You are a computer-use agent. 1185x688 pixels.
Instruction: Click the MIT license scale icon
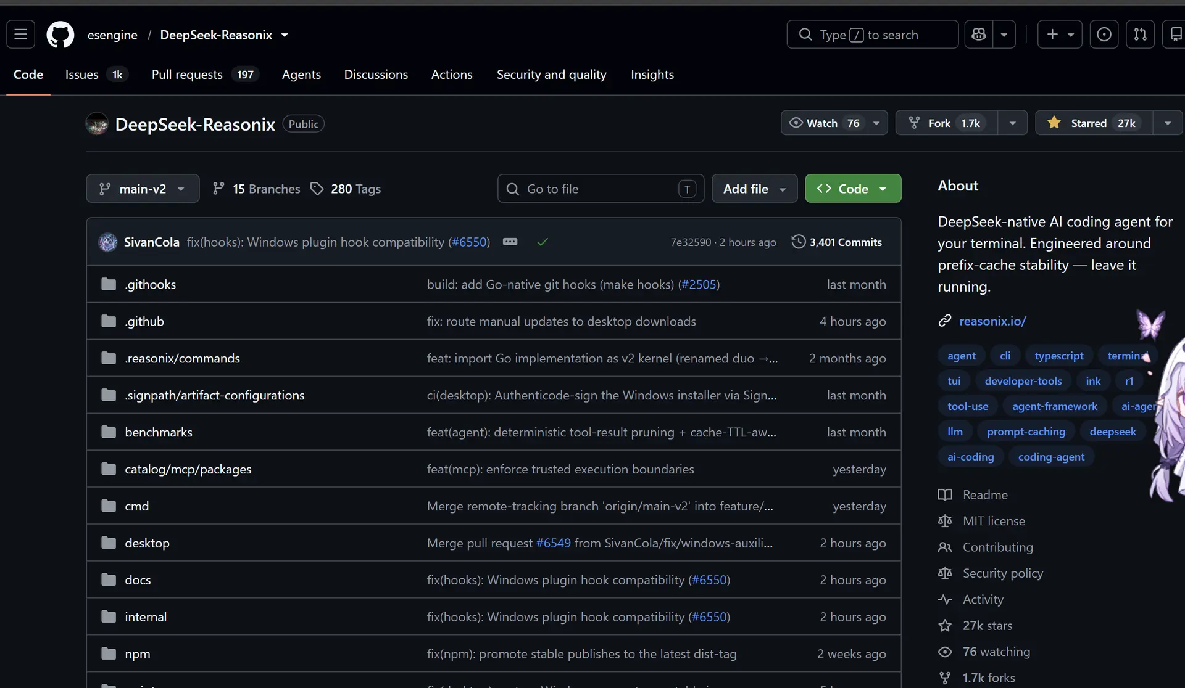(945, 521)
